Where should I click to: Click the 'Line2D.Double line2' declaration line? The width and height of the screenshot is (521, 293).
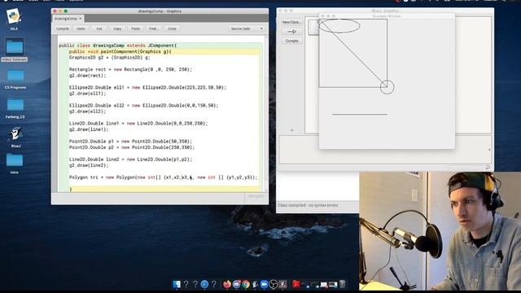130,160
